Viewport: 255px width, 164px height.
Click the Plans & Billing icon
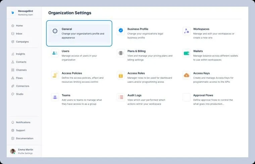point(121,53)
